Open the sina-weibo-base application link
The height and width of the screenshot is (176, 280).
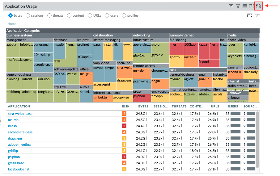pyautogui.click(x=20, y=114)
